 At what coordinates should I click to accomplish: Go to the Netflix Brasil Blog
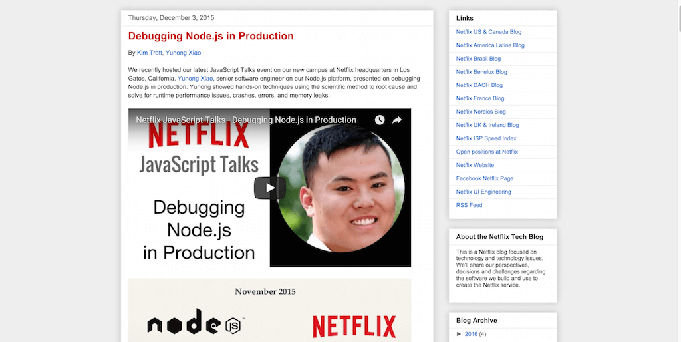coord(478,59)
